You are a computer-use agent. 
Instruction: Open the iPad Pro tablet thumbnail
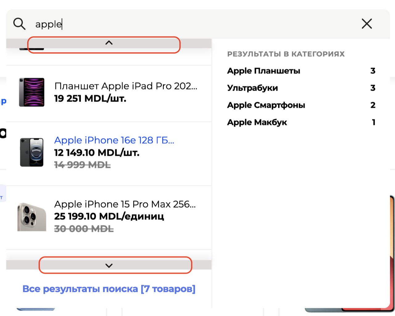32,92
